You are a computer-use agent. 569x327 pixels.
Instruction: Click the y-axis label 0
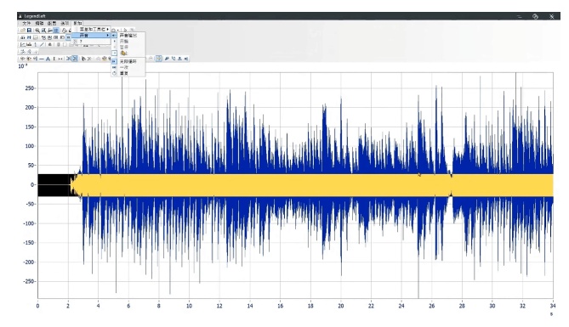32,185
